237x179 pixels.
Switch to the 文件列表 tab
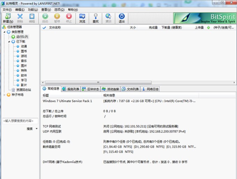click(x=131, y=89)
